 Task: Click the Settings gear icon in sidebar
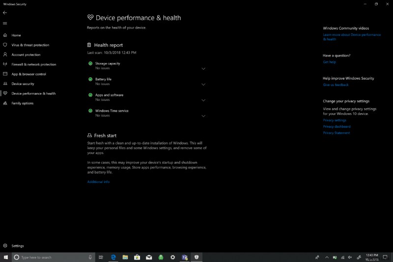(x=5, y=246)
